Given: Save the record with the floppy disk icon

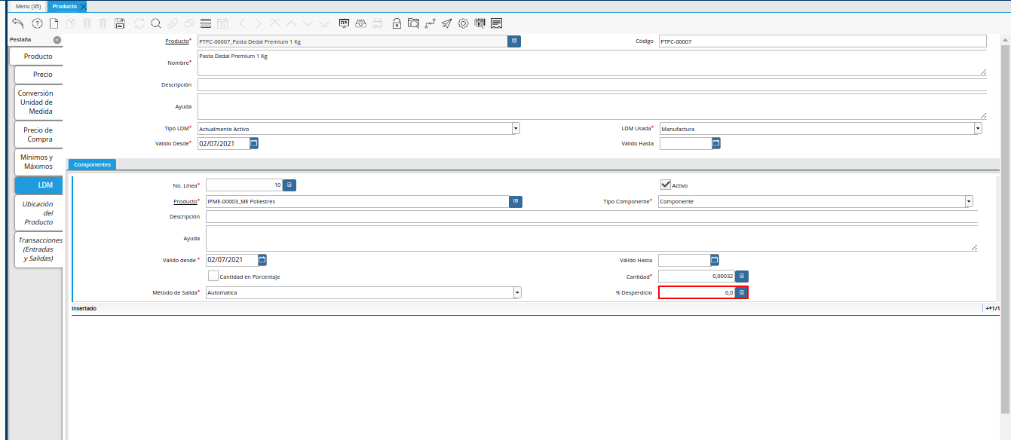Looking at the screenshot, I should tap(120, 23).
